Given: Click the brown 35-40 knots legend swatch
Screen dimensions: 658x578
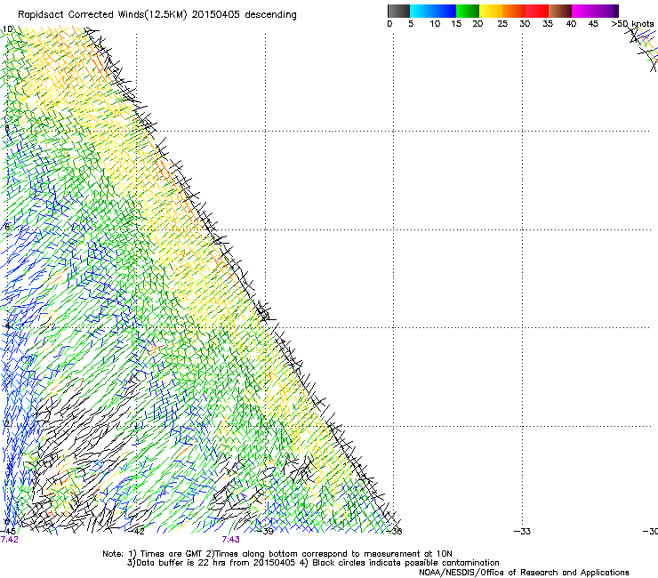Looking at the screenshot, I should point(560,11).
